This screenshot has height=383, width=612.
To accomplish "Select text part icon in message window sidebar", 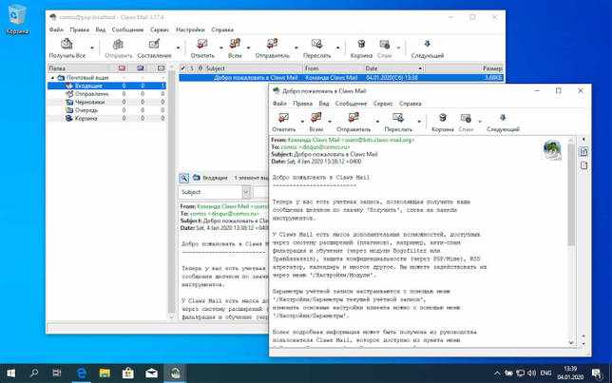I will pyautogui.click(x=583, y=152).
